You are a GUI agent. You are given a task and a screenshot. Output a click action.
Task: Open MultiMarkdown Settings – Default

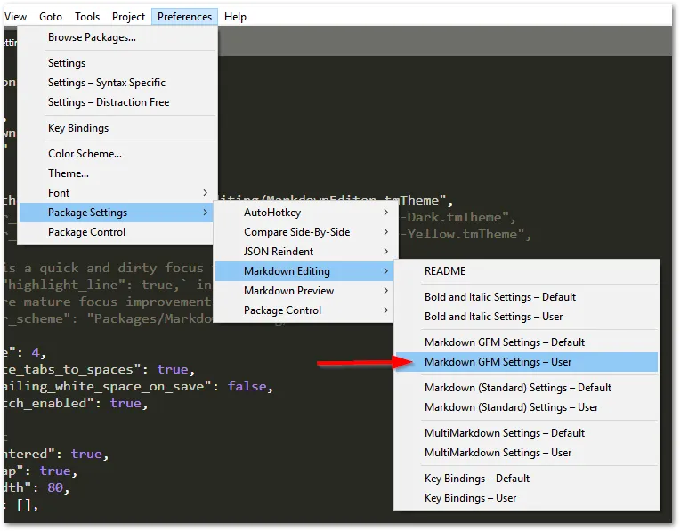point(527,433)
